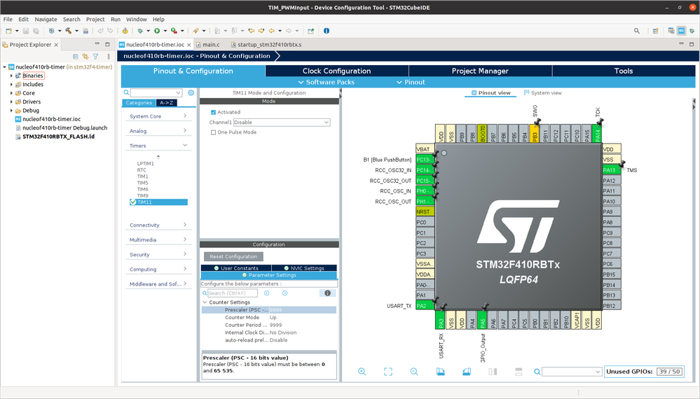Click the Debug bug icon in toolbar
The height and width of the screenshot is (399, 700).
tap(140, 31)
